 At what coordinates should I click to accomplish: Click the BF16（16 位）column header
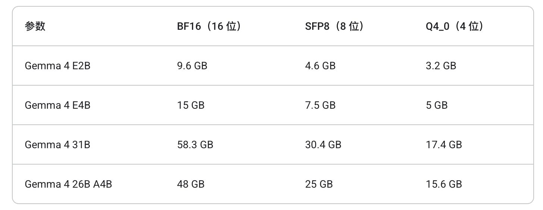[209, 26]
